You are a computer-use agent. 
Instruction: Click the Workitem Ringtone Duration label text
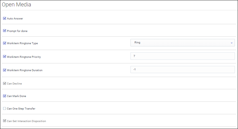coord(25,70)
